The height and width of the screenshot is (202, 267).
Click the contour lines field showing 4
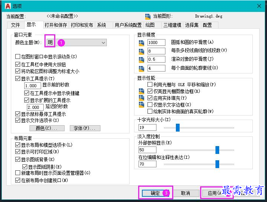(156, 68)
